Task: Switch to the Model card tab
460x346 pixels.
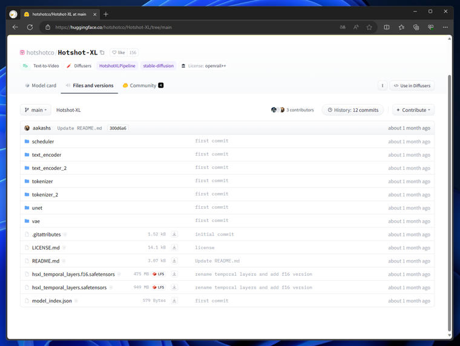Action: click(x=41, y=85)
